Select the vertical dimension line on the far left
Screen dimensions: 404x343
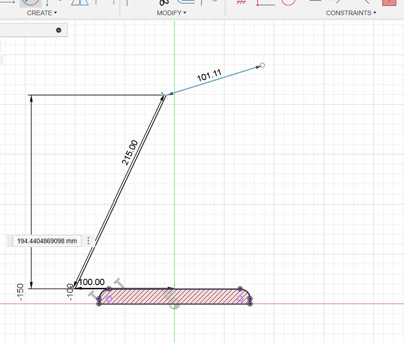point(31,192)
